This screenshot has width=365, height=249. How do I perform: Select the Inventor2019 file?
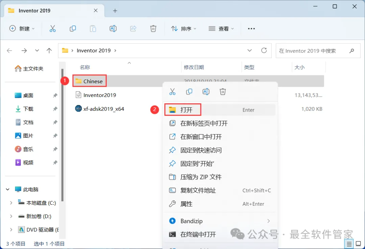tap(96, 95)
